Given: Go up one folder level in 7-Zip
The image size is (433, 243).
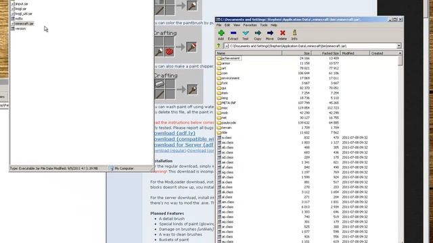Looking at the screenshot, I should [x=219, y=46].
